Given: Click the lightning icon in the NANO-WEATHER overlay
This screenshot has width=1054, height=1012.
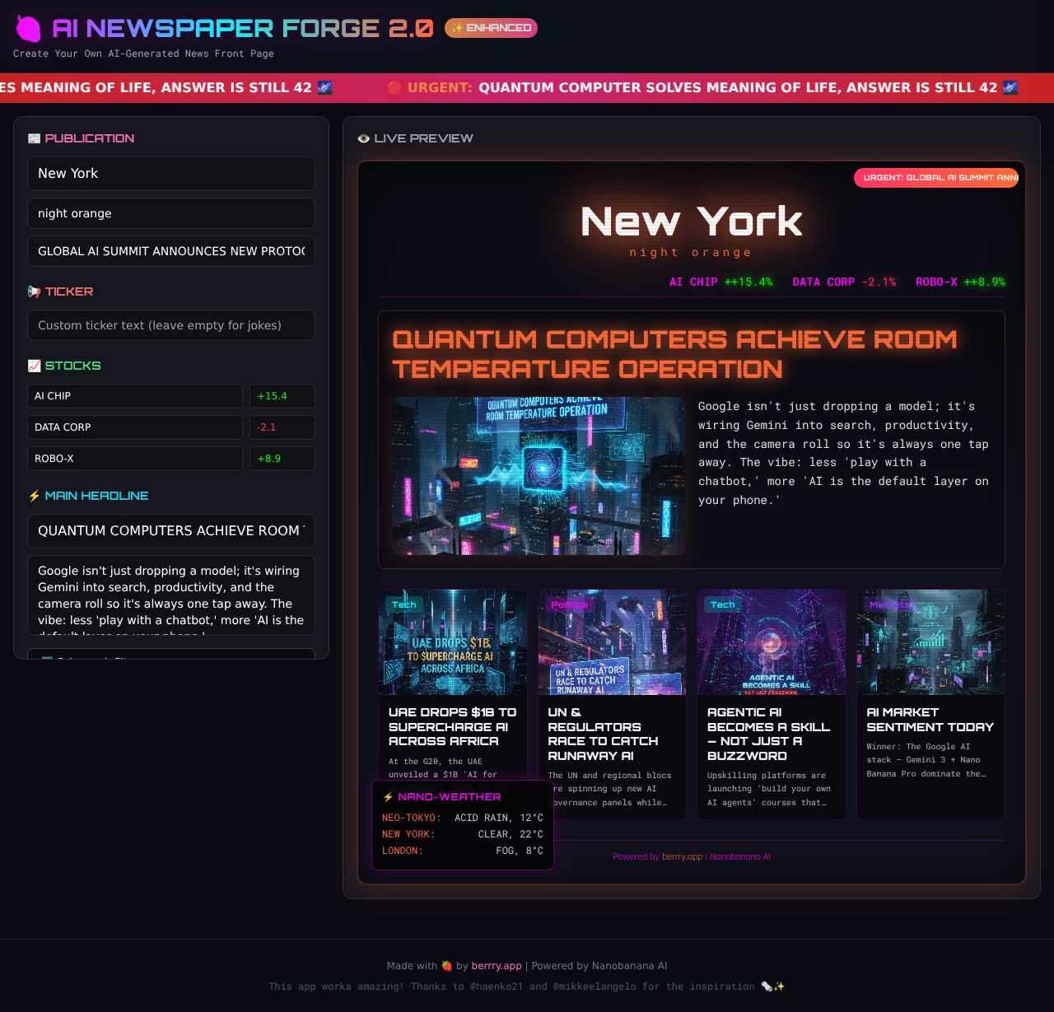Looking at the screenshot, I should (387, 796).
